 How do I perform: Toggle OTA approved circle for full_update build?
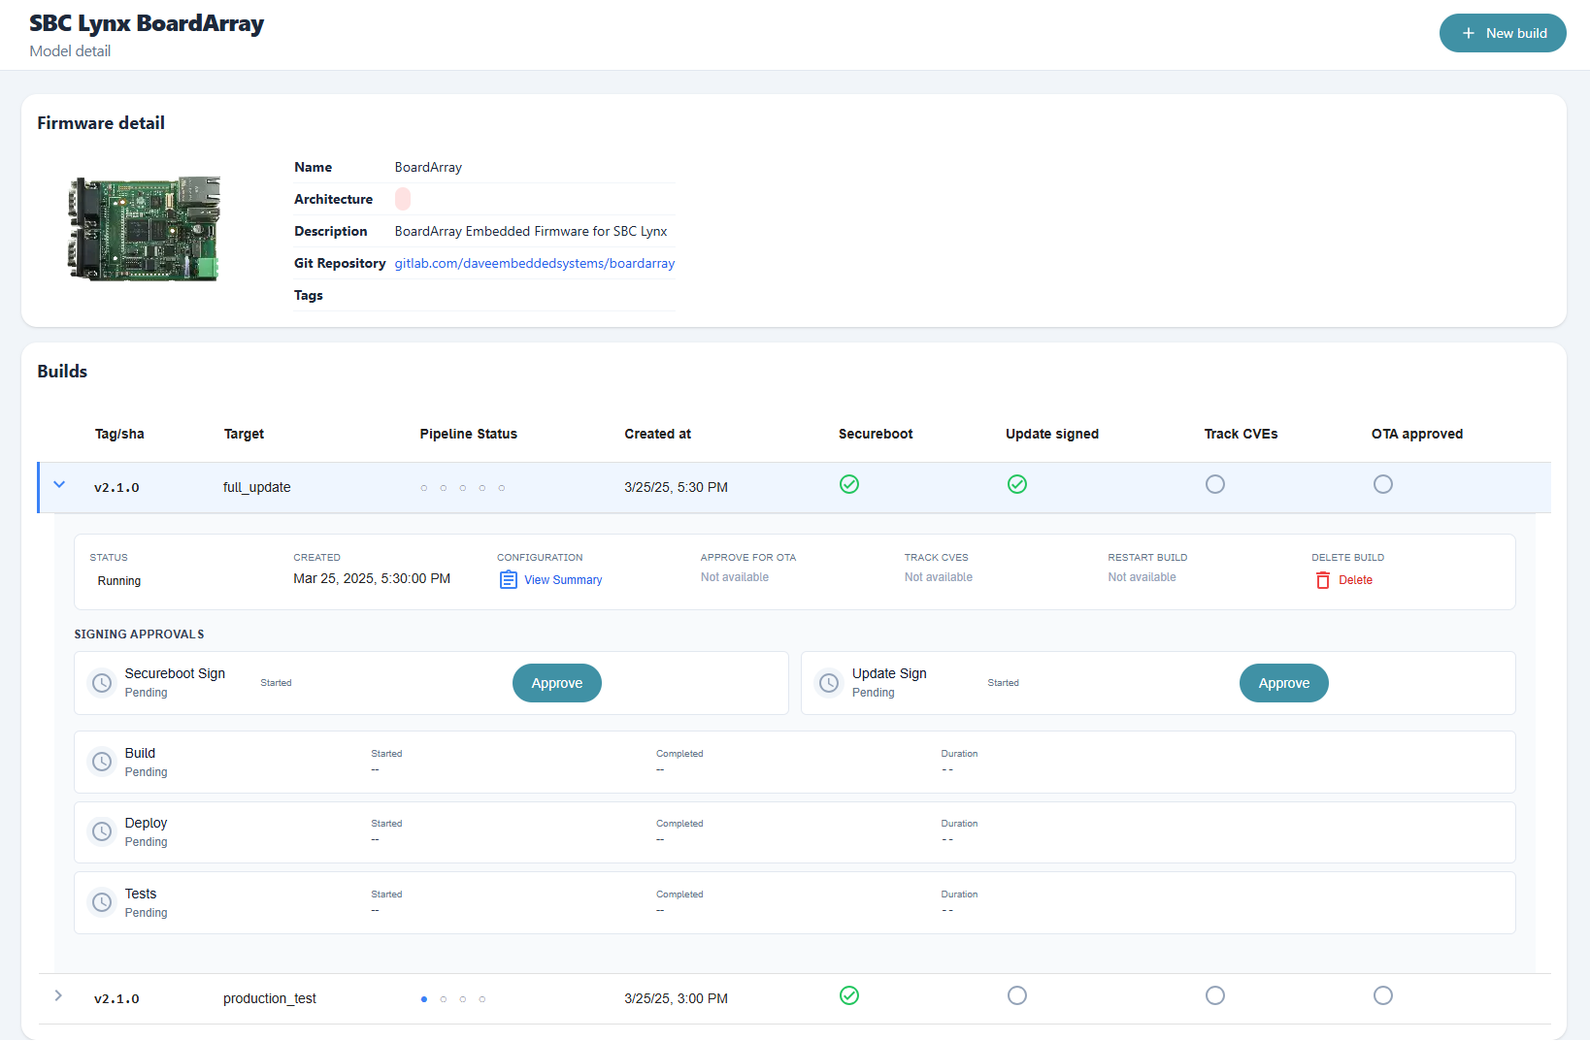[1382, 484]
